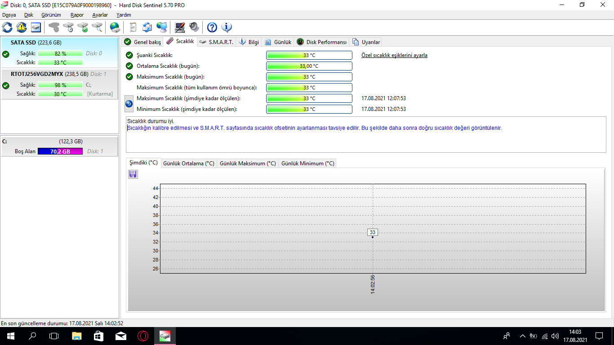Switch to the Uyarılar tab
614x345 pixels.
[366, 42]
